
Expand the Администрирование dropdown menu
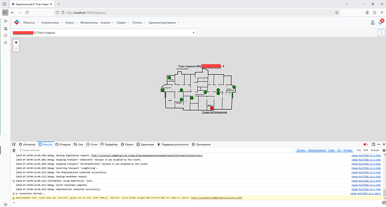[x=164, y=22]
